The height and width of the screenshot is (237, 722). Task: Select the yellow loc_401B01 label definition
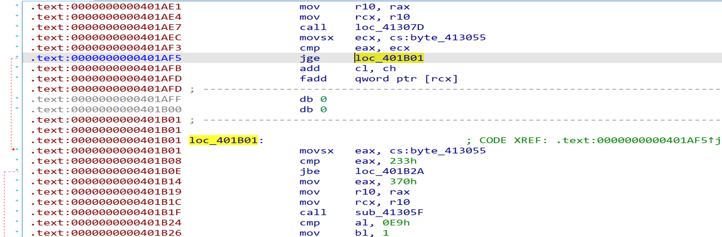(x=223, y=140)
